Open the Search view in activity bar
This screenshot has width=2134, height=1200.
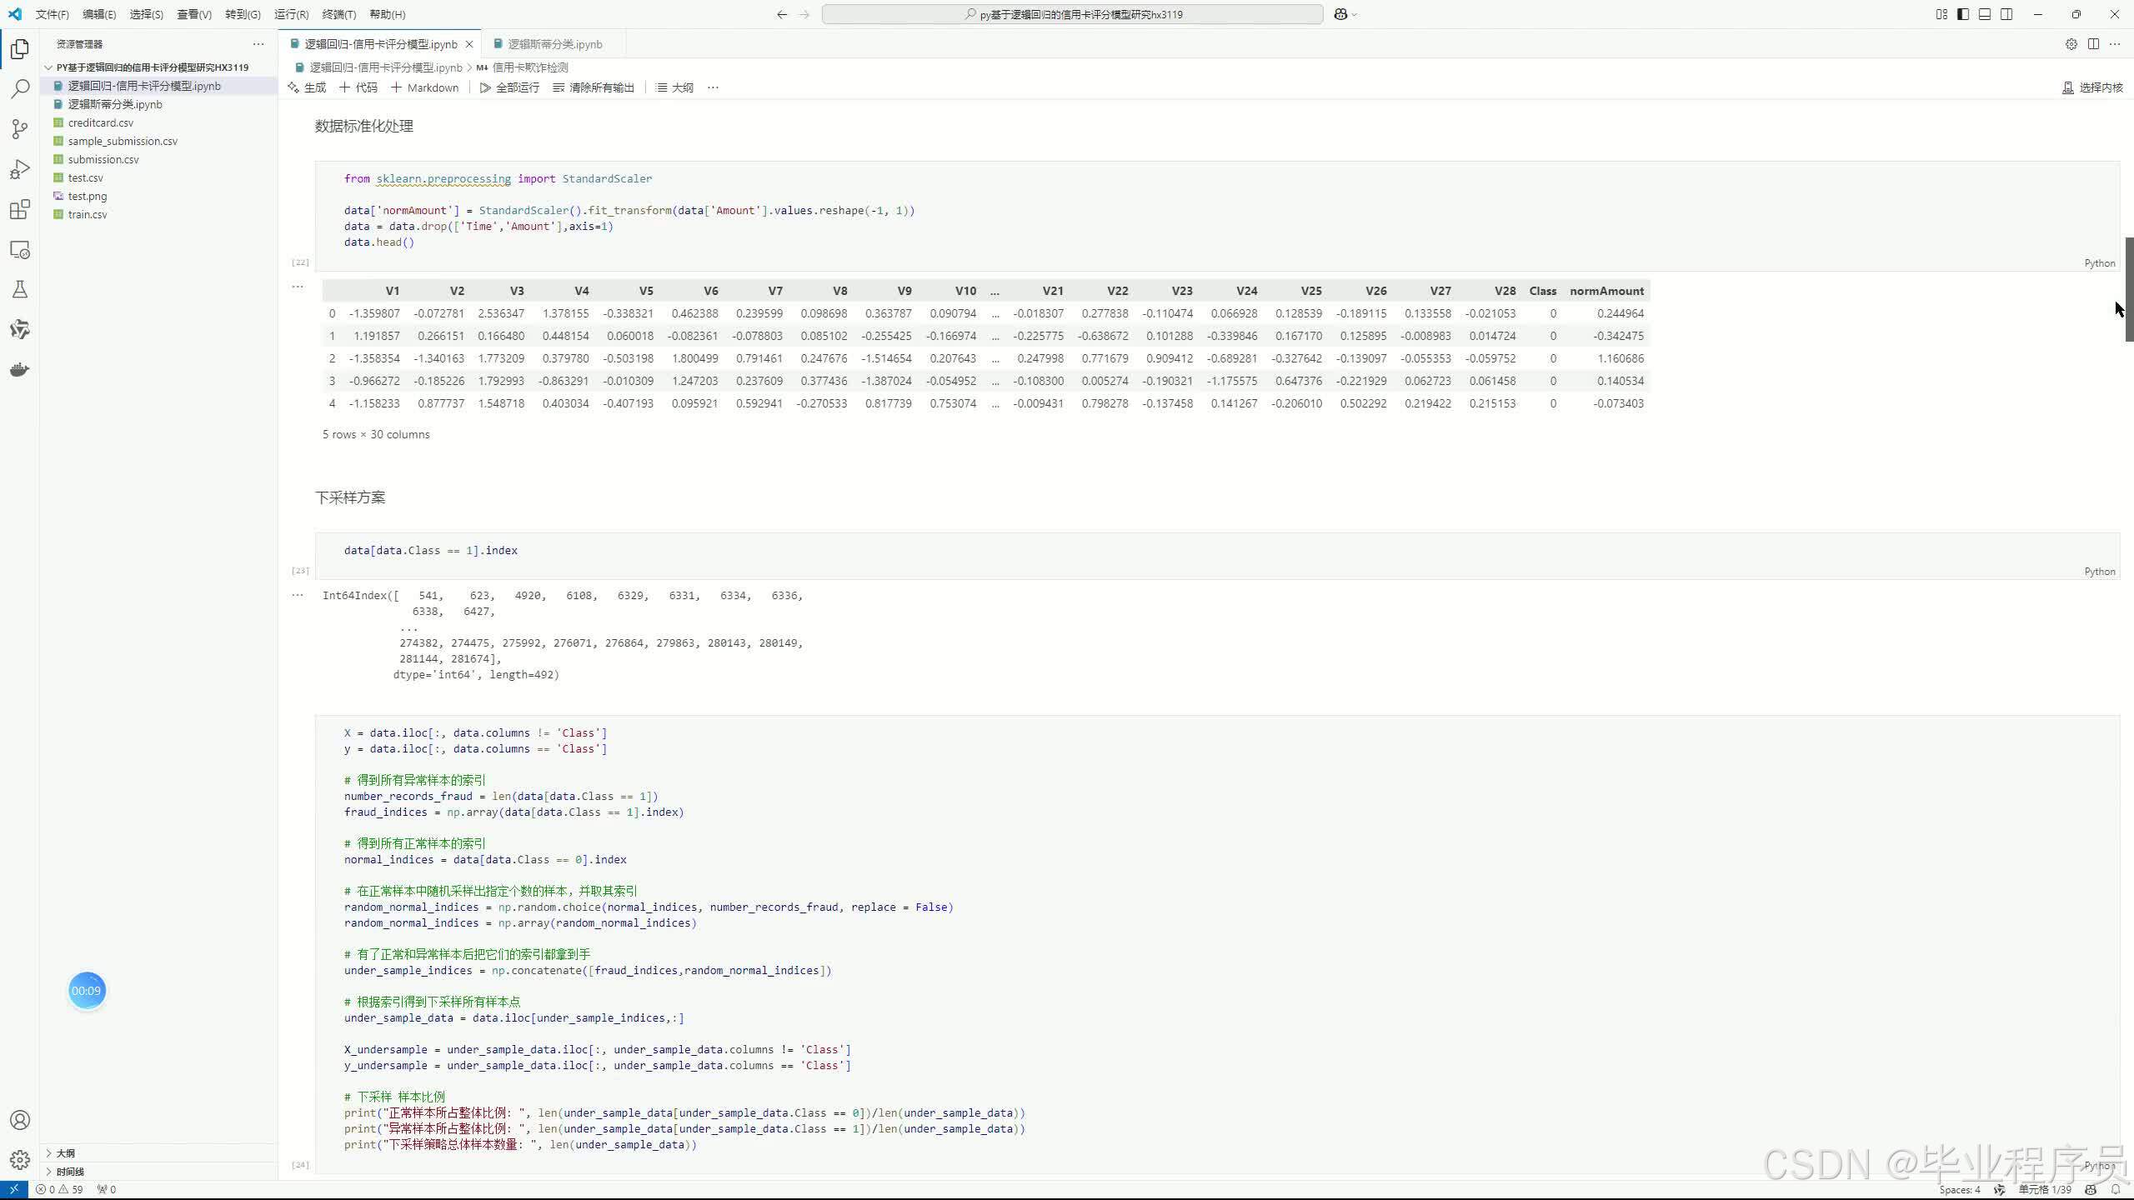(x=20, y=88)
